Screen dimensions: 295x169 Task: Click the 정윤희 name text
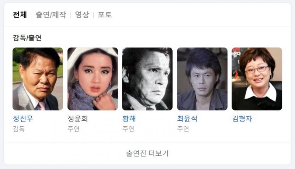pos(78,119)
